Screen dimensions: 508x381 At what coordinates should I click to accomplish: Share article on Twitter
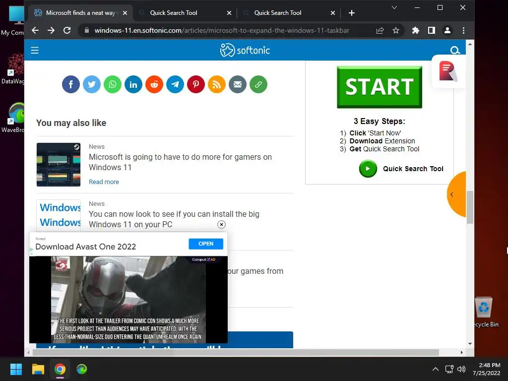[92, 84]
